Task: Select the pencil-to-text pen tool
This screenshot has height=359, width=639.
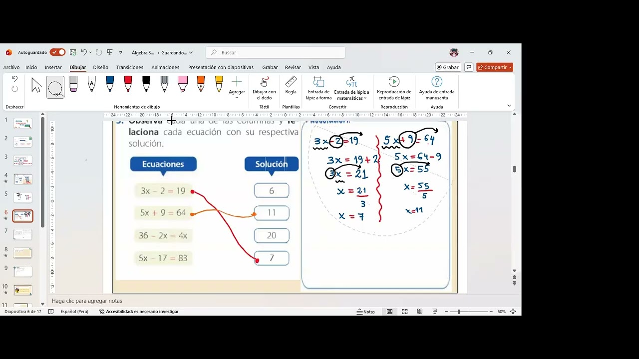Action: [x=91, y=84]
